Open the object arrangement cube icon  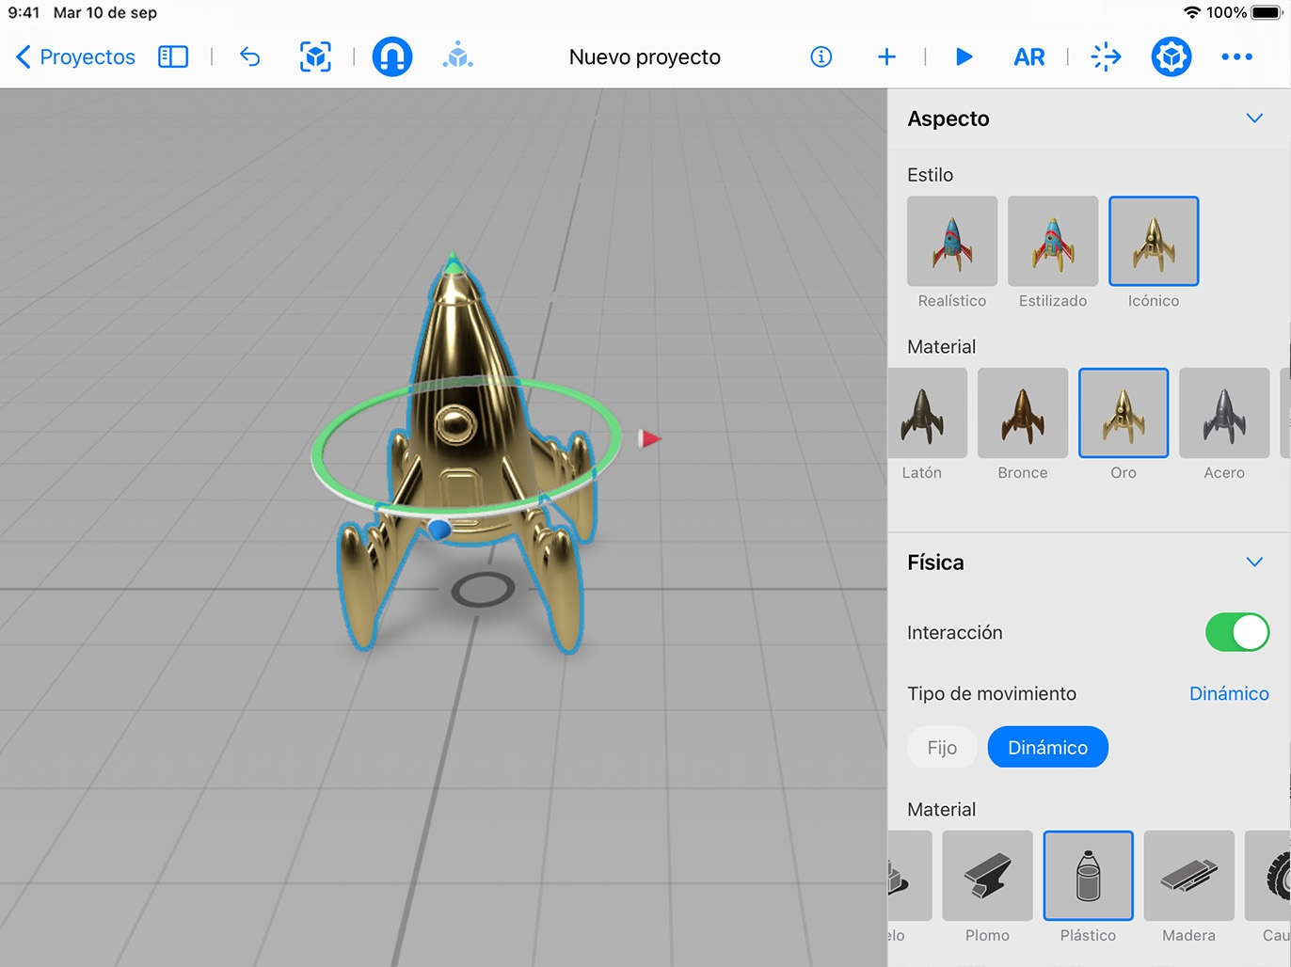click(x=458, y=56)
